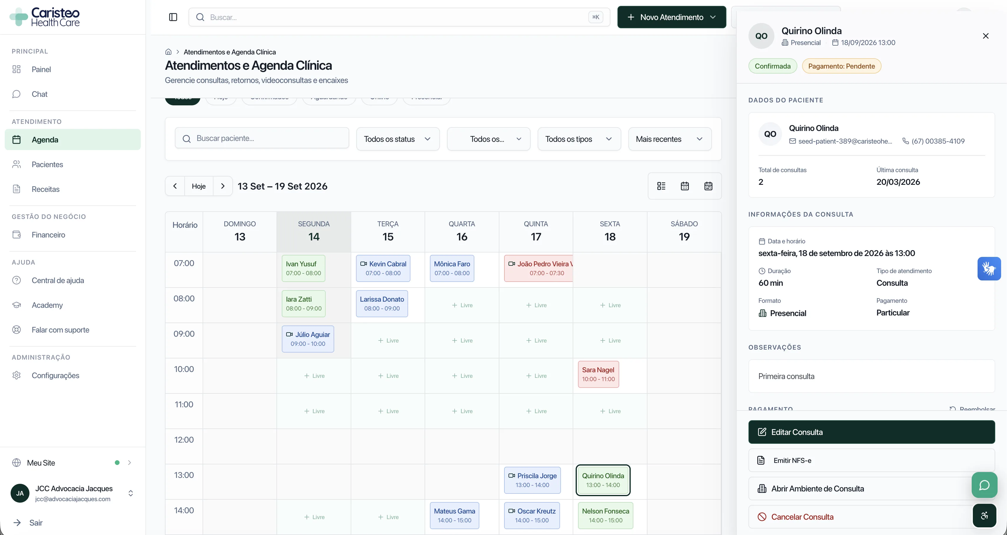
Task: Add appointment in Segunda 10:00 Livre slot
Action: coord(314,376)
